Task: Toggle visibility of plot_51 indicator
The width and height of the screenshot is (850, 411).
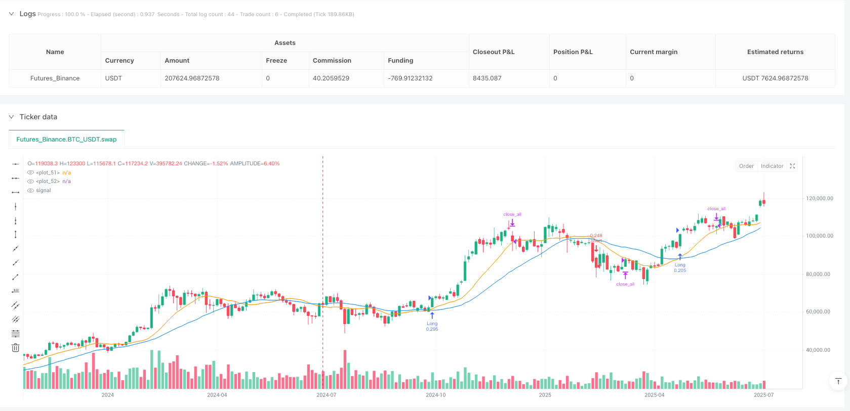Action: (x=31, y=173)
